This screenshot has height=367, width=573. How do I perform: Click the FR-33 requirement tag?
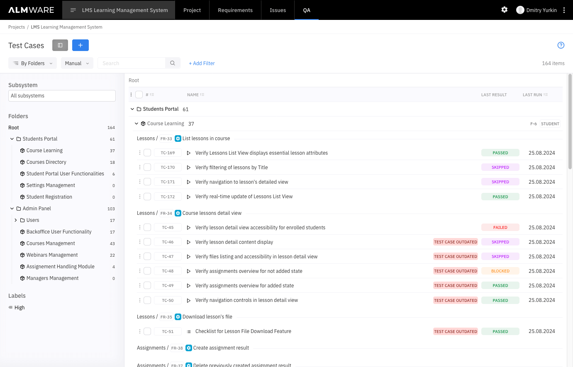(x=166, y=139)
